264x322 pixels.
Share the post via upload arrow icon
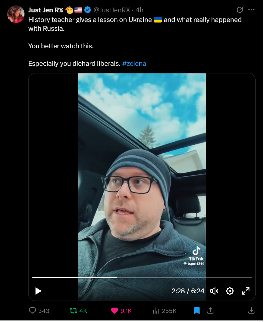tap(210, 311)
